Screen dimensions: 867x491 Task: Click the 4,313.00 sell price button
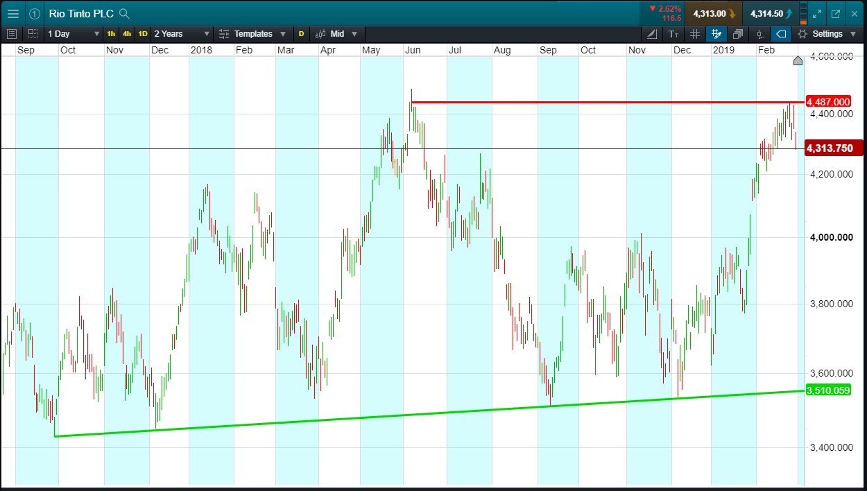tap(714, 13)
